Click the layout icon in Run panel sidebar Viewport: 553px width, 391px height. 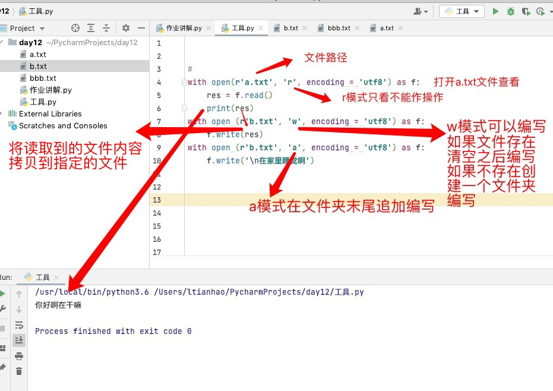tap(2, 348)
